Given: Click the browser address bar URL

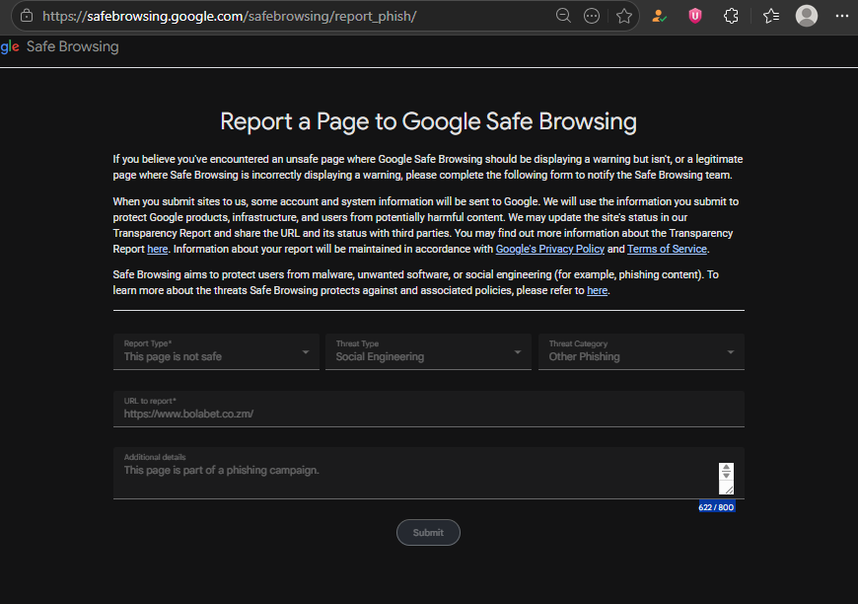Looking at the screenshot, I should [x=230, y=17].
